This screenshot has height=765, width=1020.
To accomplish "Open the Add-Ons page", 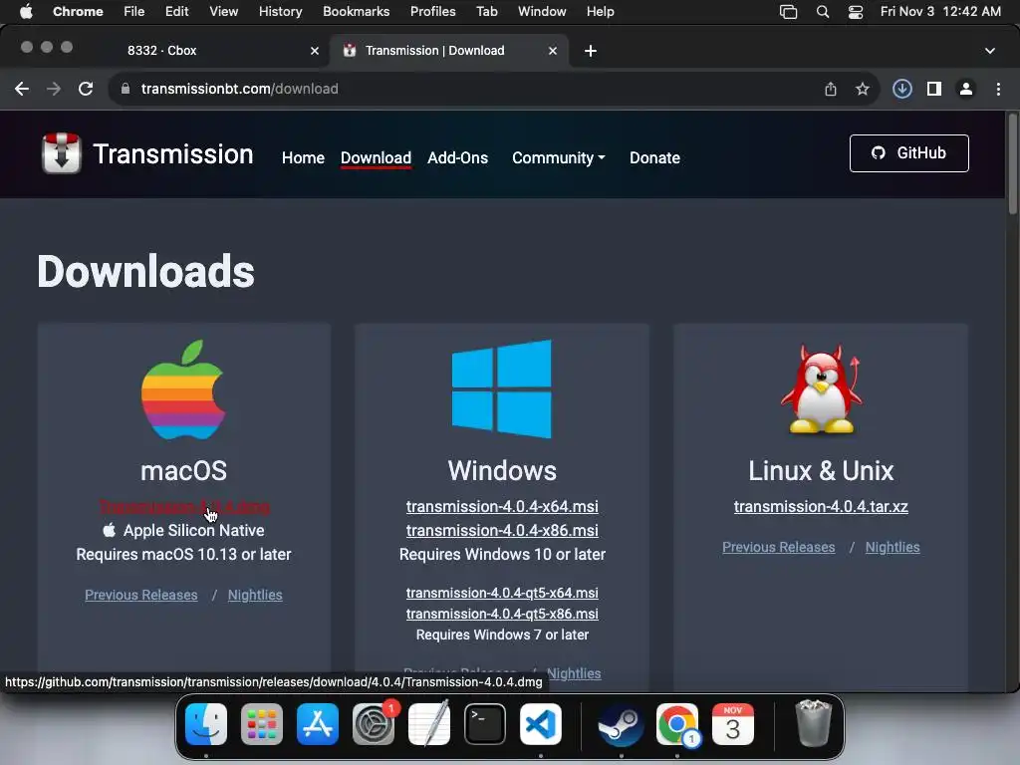I will pyautogui.click(x=457, y=158).
